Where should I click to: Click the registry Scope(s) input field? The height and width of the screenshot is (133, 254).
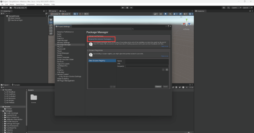(147, 66)
